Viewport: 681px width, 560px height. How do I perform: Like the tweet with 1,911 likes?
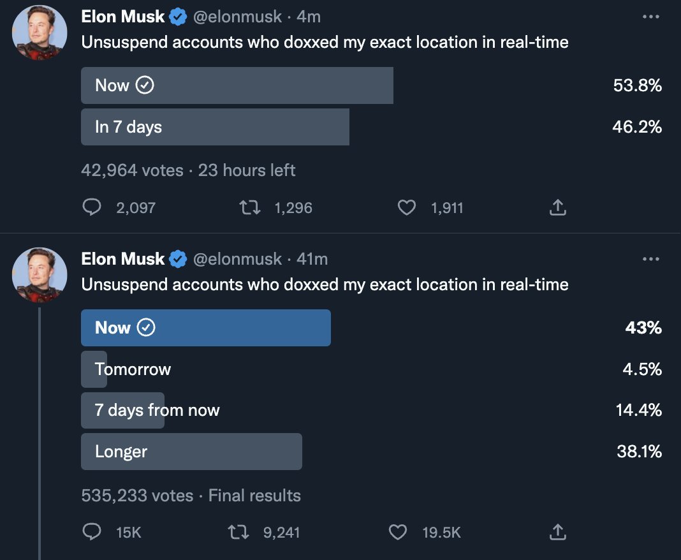pyautogui.click(x=407, y=208)
